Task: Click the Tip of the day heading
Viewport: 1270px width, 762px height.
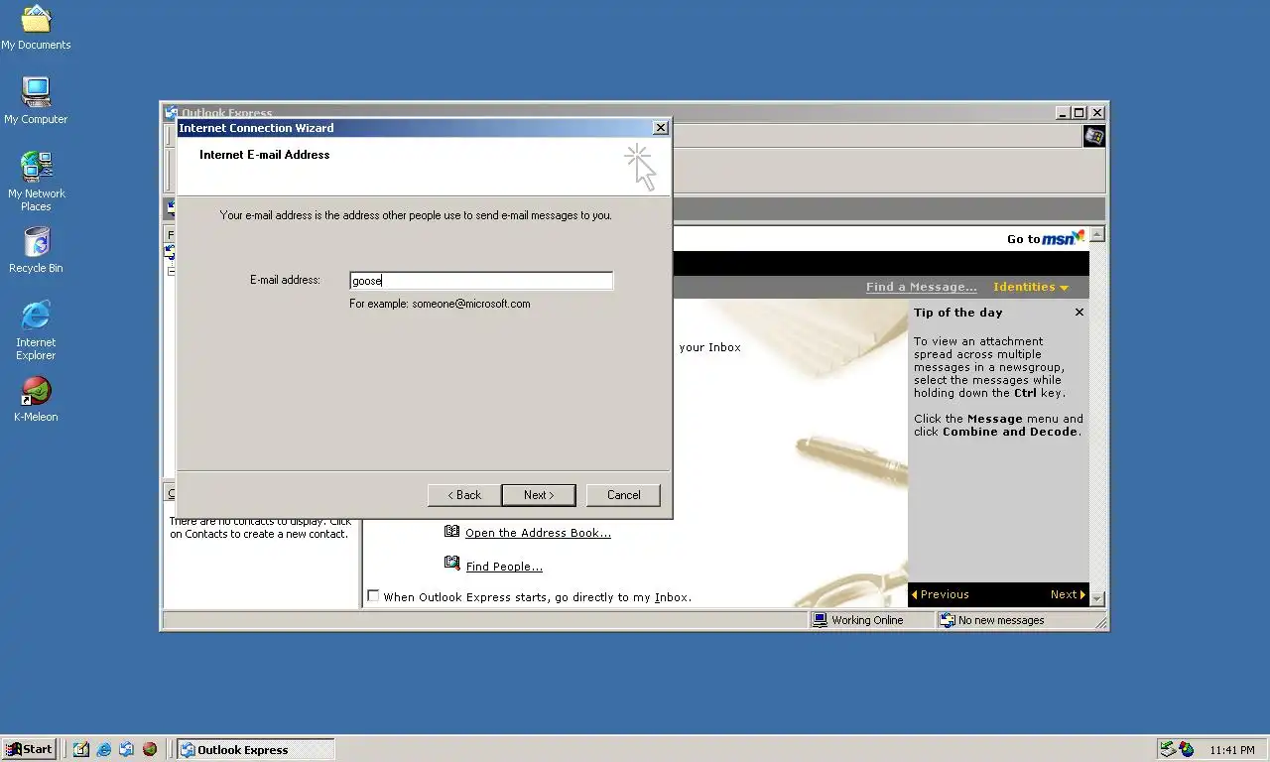Action: (x=957, y=313)
